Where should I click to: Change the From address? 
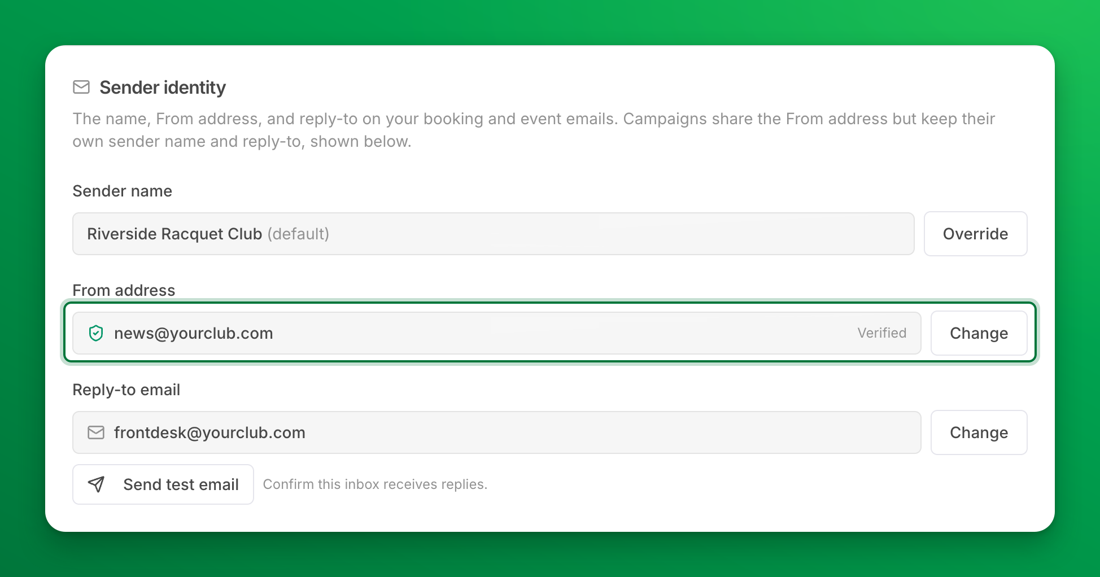pos(979,333)
